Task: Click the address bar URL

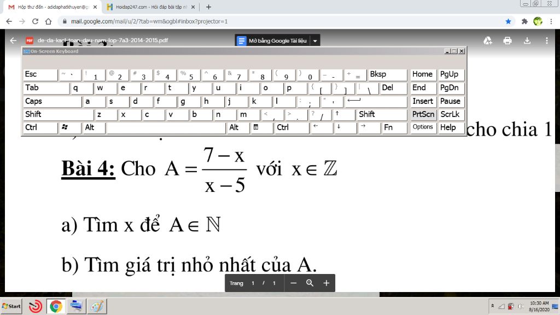Action: [x=149, y=21]
